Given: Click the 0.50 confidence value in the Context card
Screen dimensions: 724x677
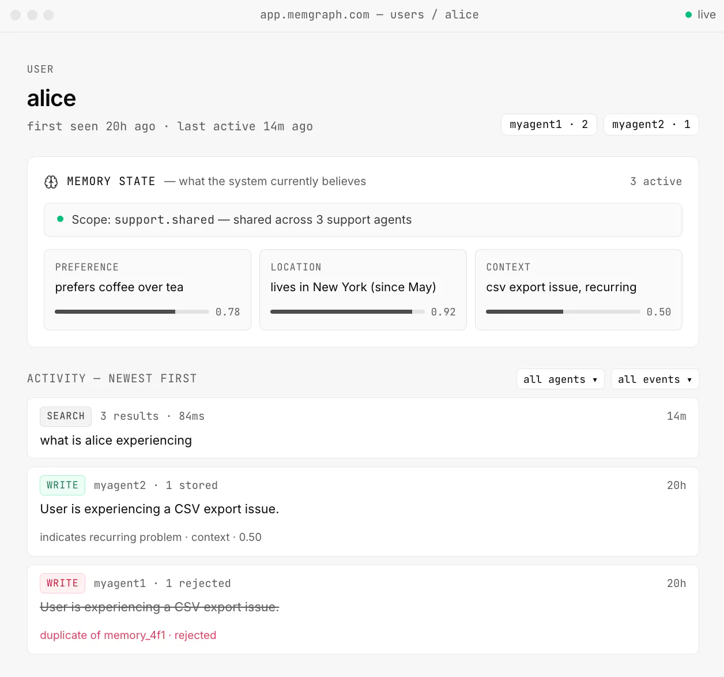Looking at the screenshot, I should 659,312.
